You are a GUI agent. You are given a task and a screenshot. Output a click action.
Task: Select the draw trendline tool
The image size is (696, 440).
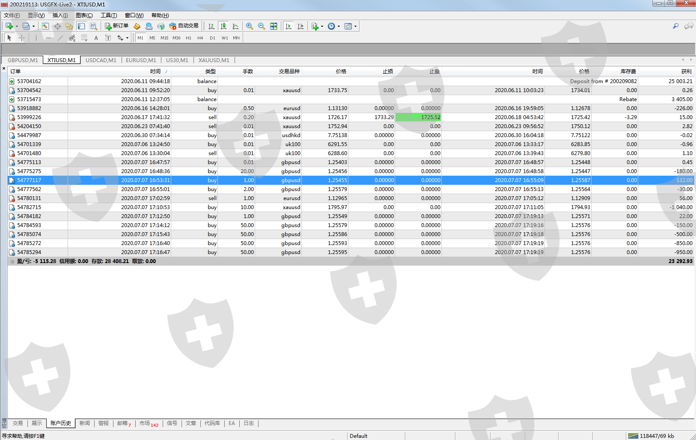click(x=60, y=38)
